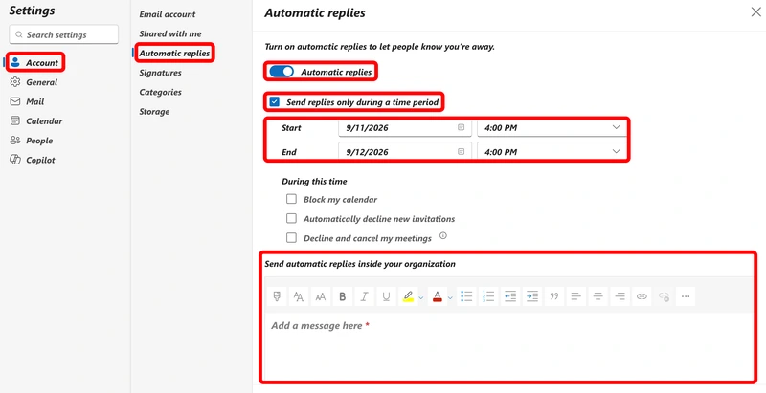Toggle italic formatting
Viewport: 766px width, 393px height.
click(x=364, y=296)
